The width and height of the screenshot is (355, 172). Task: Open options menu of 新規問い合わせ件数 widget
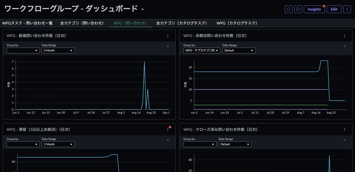pos(168,36)
